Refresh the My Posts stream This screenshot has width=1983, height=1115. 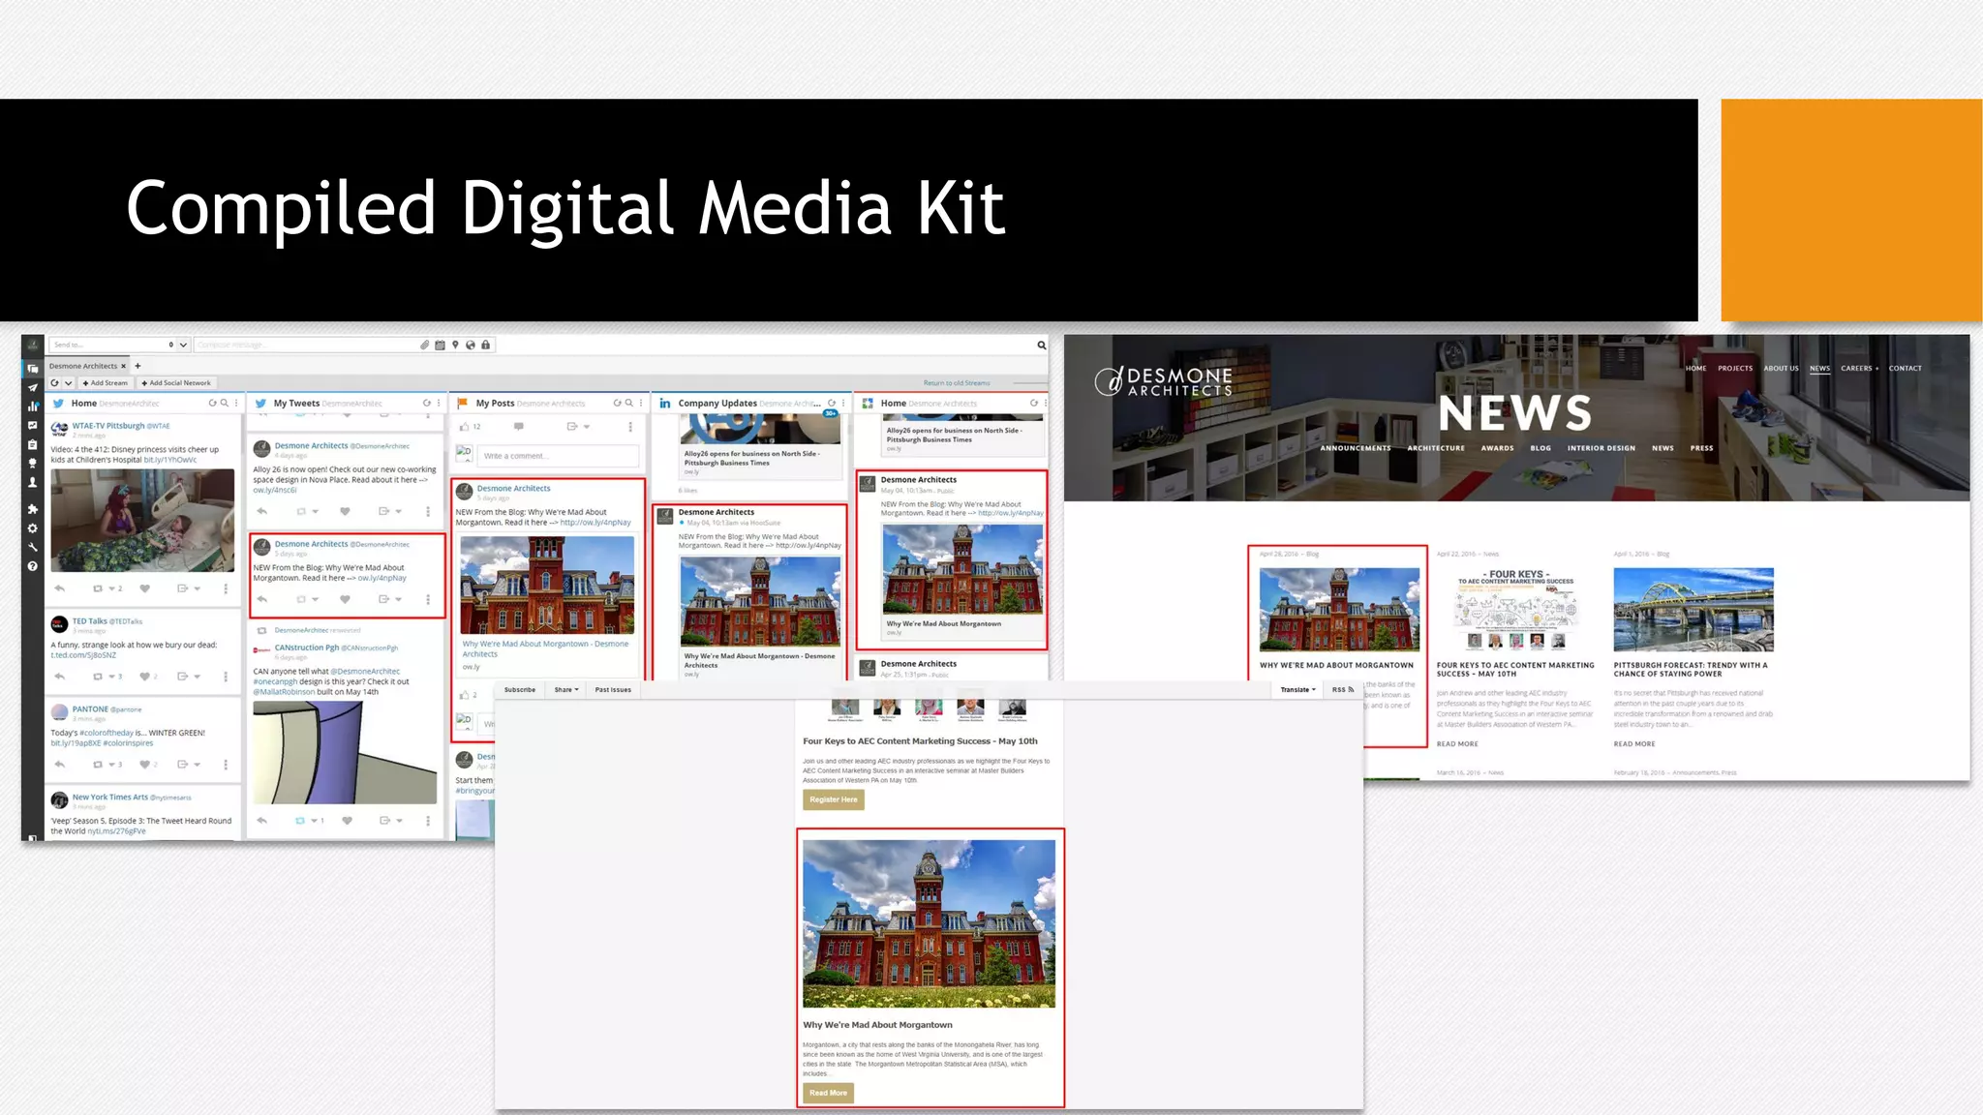click(618, 404)
